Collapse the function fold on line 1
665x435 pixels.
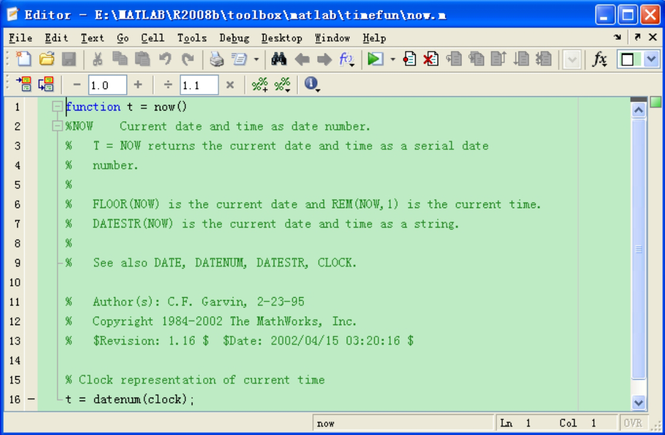pyautogui.click(x=57, y=106)
